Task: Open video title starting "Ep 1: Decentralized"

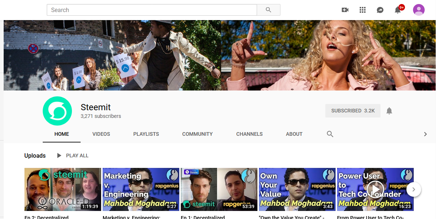Action: tap(203, 217)
